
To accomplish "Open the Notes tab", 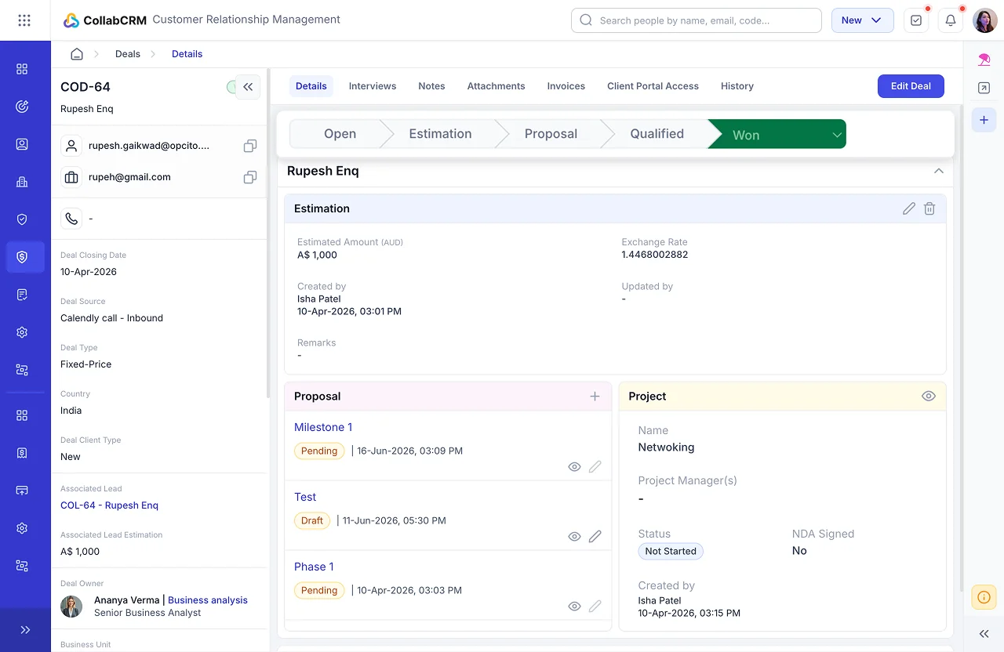I will [x=431, y=86].
